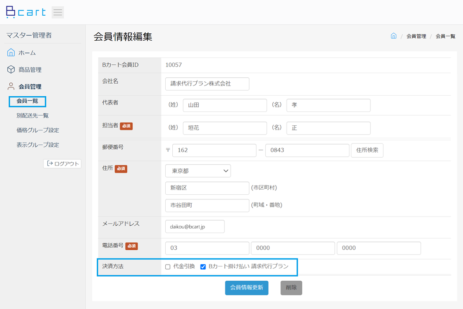Image resolution: width=463 pixels, height=309 pixels.
Task: Click 会員管理 breadcrumb link
Action: pyautogui.click(x=416, y=36)
